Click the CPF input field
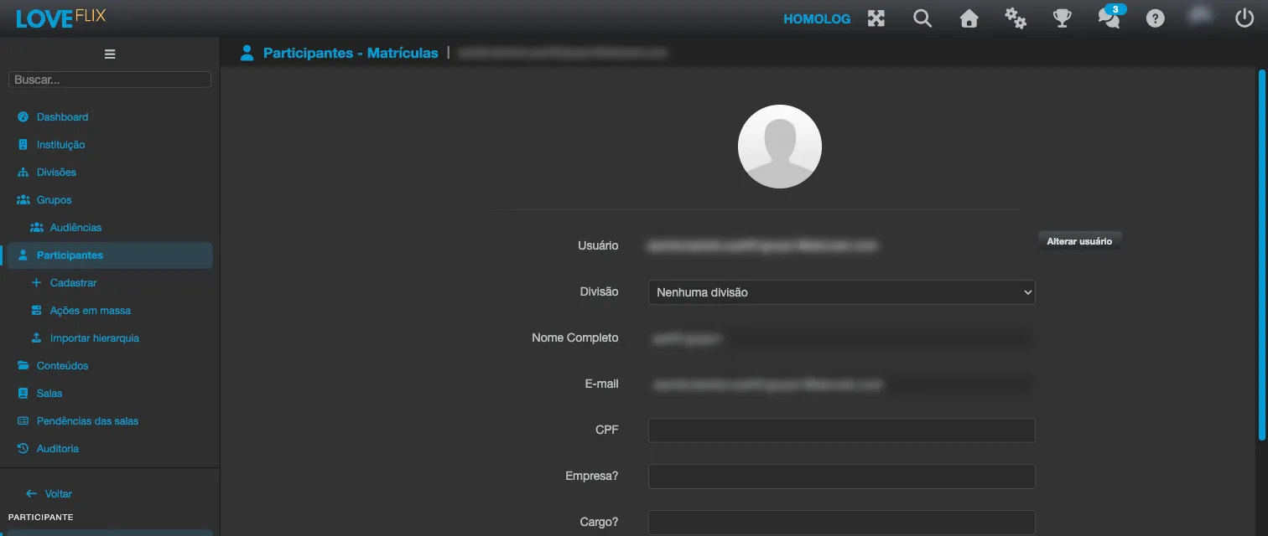 [x=842, y=430]
